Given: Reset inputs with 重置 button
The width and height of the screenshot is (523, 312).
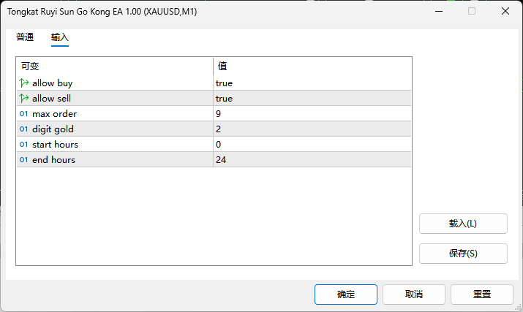Looking at the screenshot, I should pyautogui.click(x=481, y=294).
